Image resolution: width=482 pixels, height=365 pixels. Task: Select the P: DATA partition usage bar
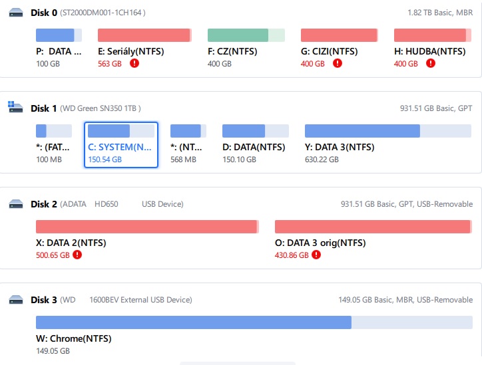pos(59,35)
